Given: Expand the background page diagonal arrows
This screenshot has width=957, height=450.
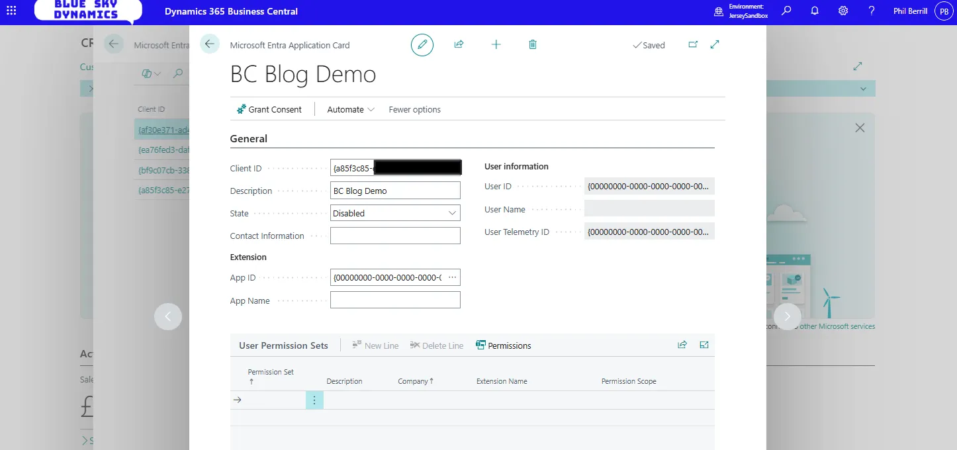Looking at the screenshot, I should click(858, 66).
